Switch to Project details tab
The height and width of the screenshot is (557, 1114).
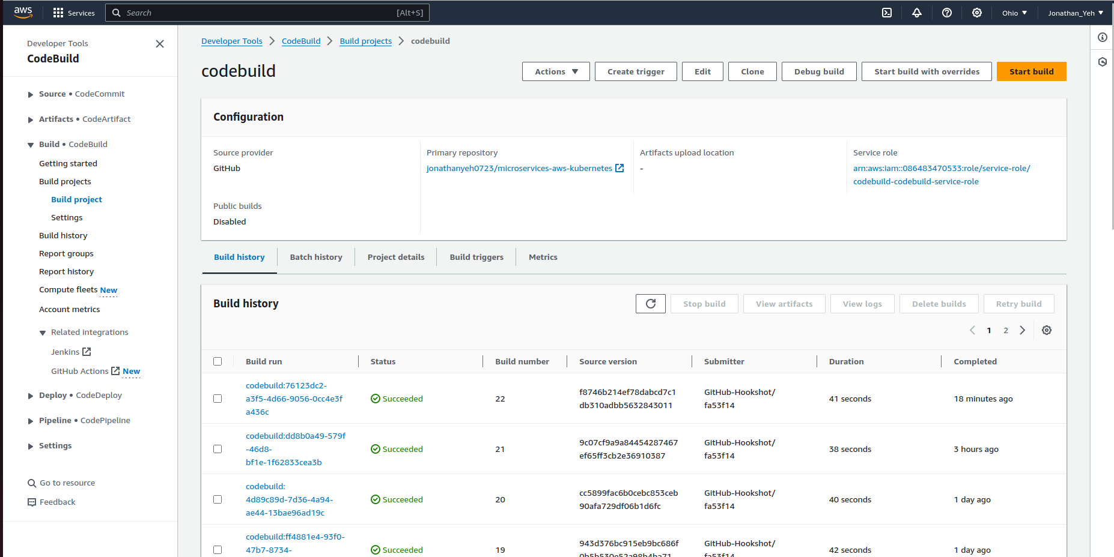(x=396, y=257)
